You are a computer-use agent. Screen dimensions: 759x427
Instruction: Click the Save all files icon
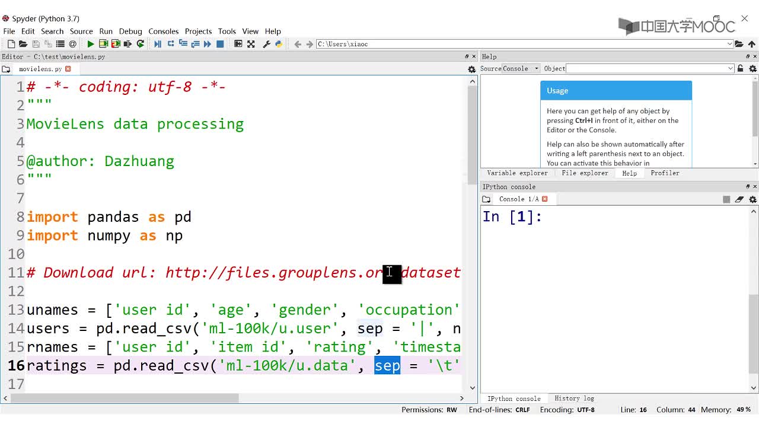(x=48, y=44)
